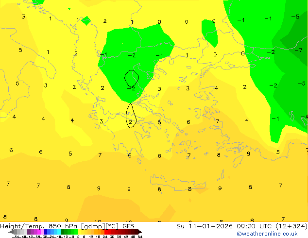Click the '[gdmp][°C]' units text

click(100, 226)
